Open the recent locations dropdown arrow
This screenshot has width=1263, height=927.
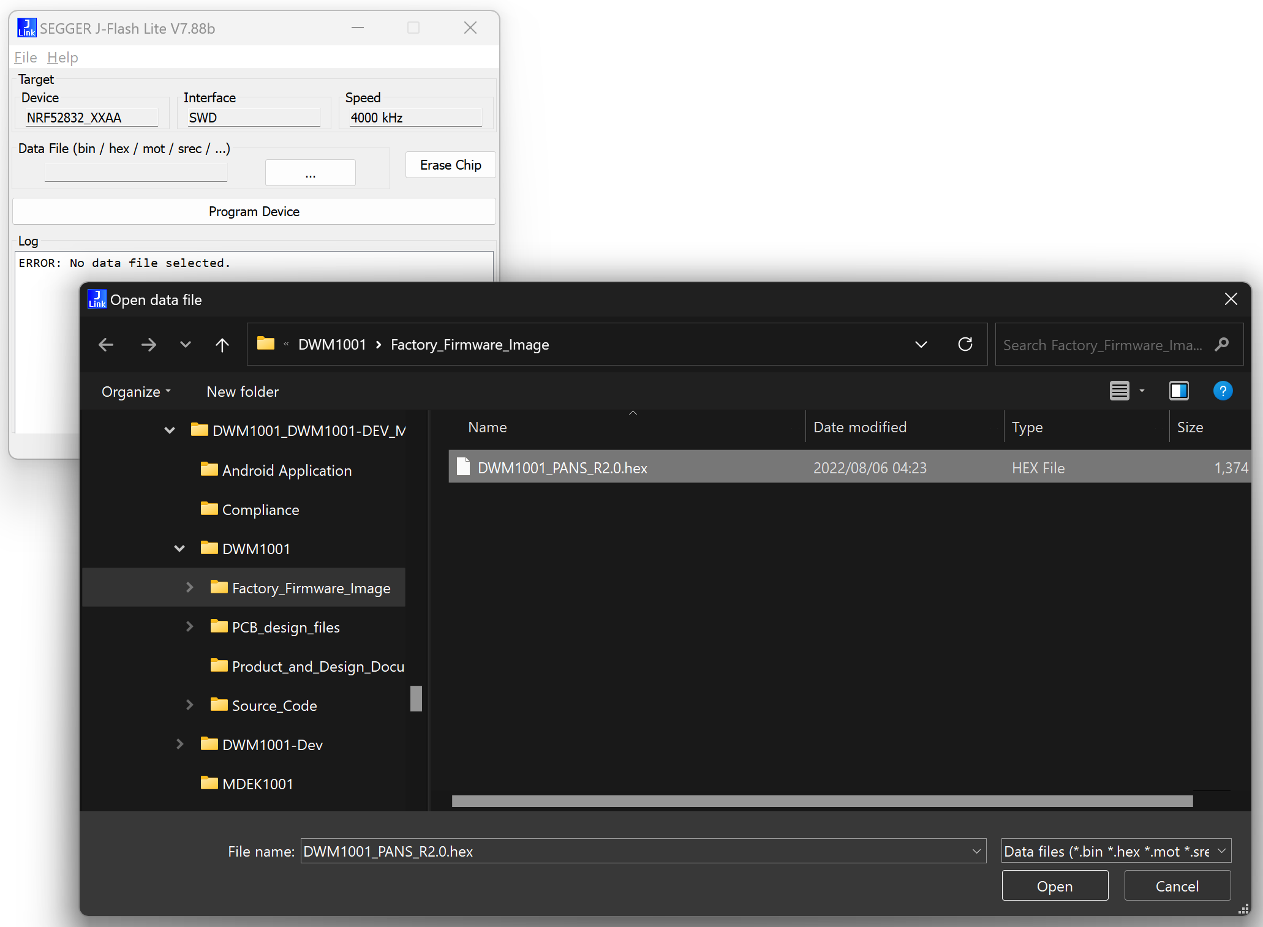click(185, 345)
